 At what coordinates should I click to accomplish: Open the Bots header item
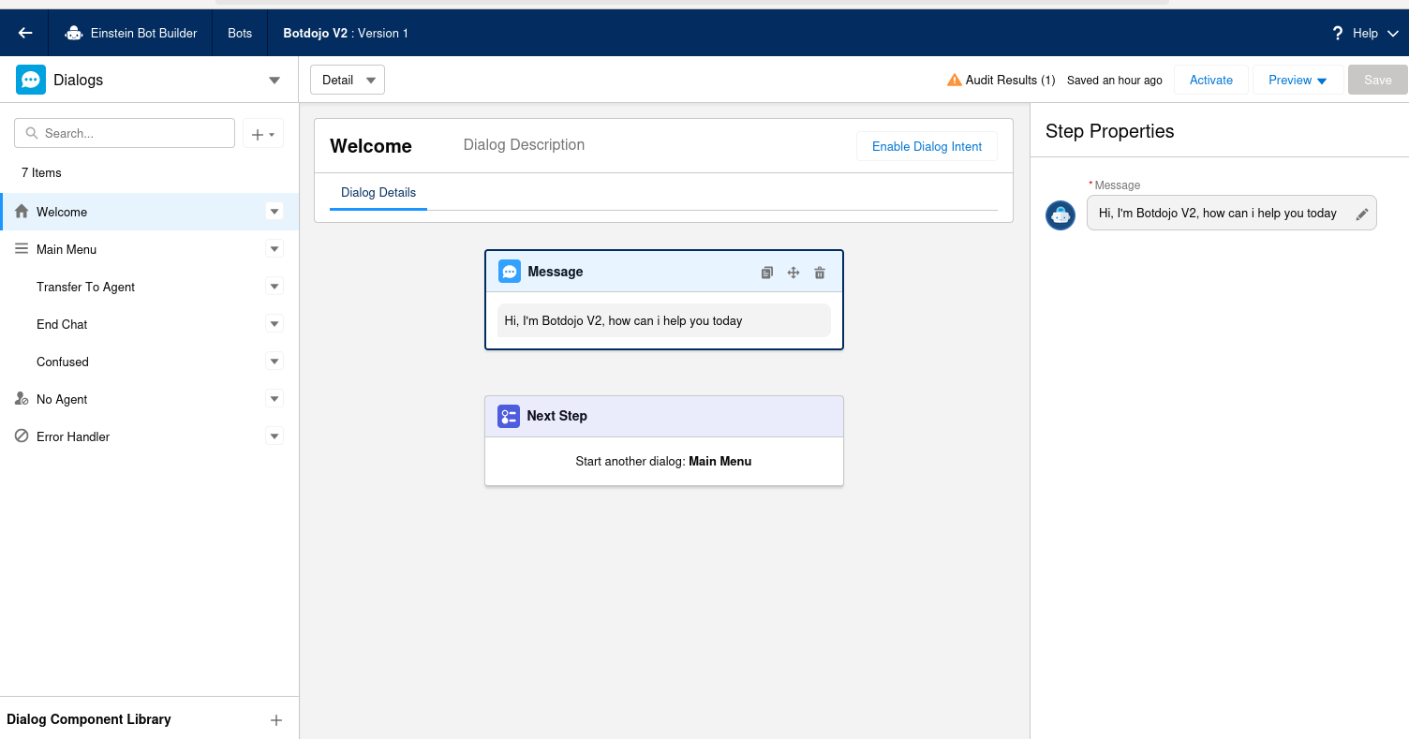(240, 33)
